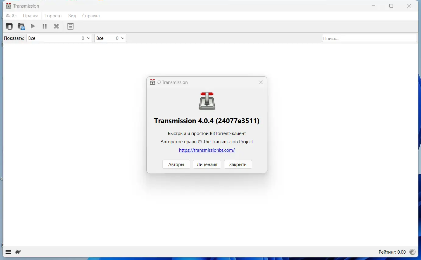Open the status bar options hamburger menu
421x260 pixels.
click(x=8, y=252)
